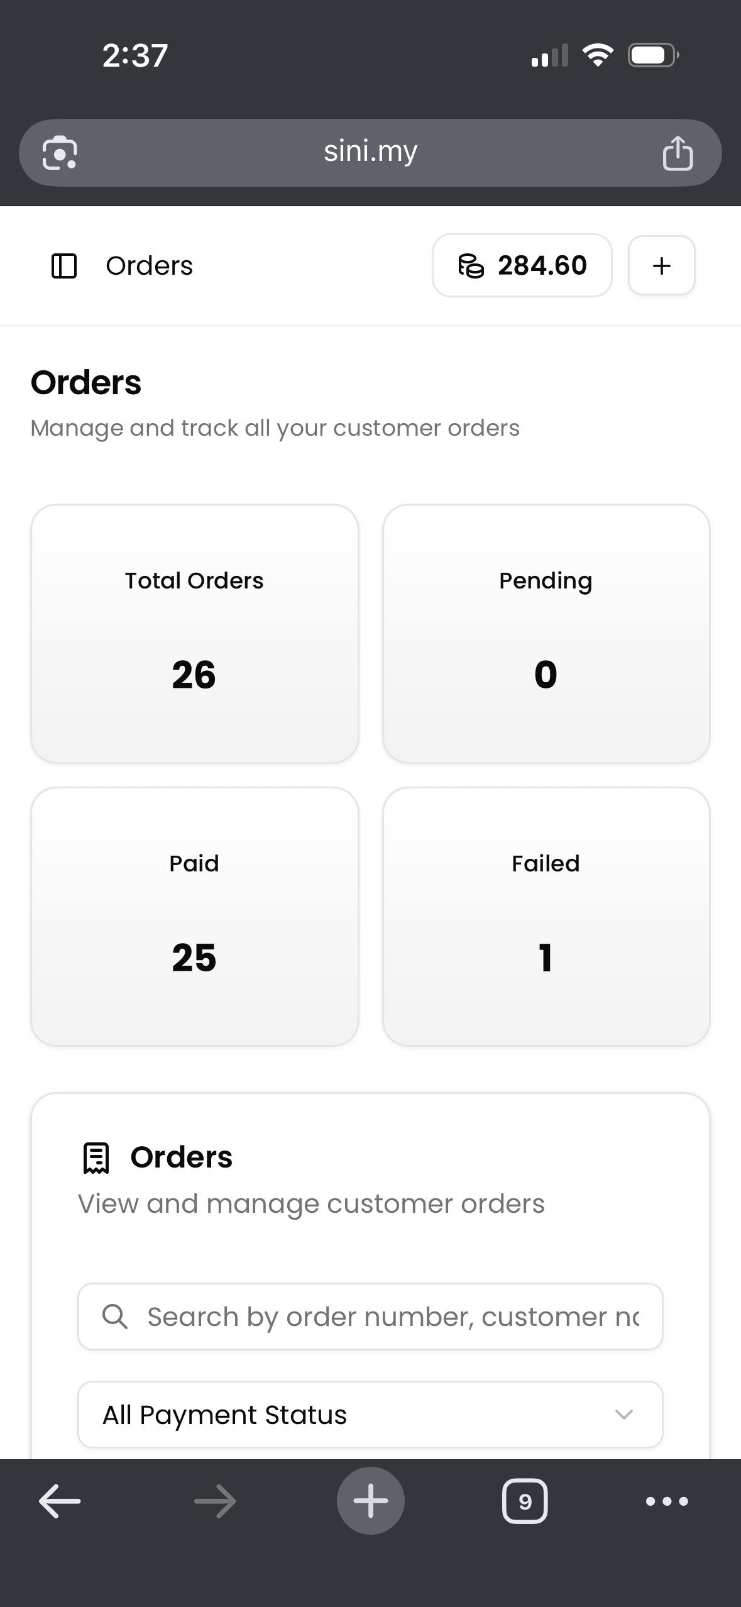Image resolution: width=741 pixels, height=1607 pixels.
Task: Click the search magnifier icon
Action: pyautogui.click(x=115, y=1317)
